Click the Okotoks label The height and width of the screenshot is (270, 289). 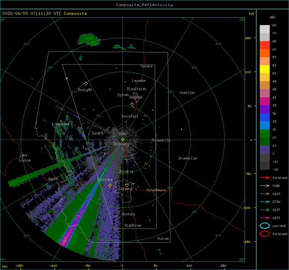point(128,214)
